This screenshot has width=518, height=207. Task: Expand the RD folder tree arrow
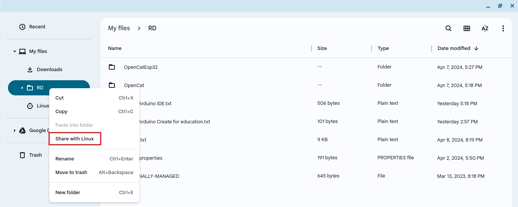click(x=22, y=88)
